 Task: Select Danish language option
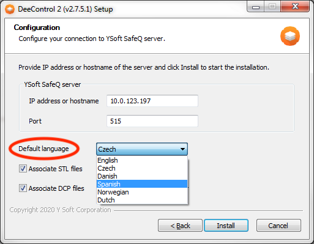142,176
